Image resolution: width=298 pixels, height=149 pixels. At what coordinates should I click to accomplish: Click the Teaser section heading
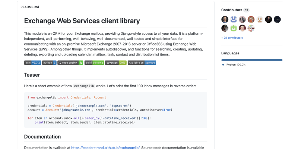pyautogui.click(x=32, y=75)
